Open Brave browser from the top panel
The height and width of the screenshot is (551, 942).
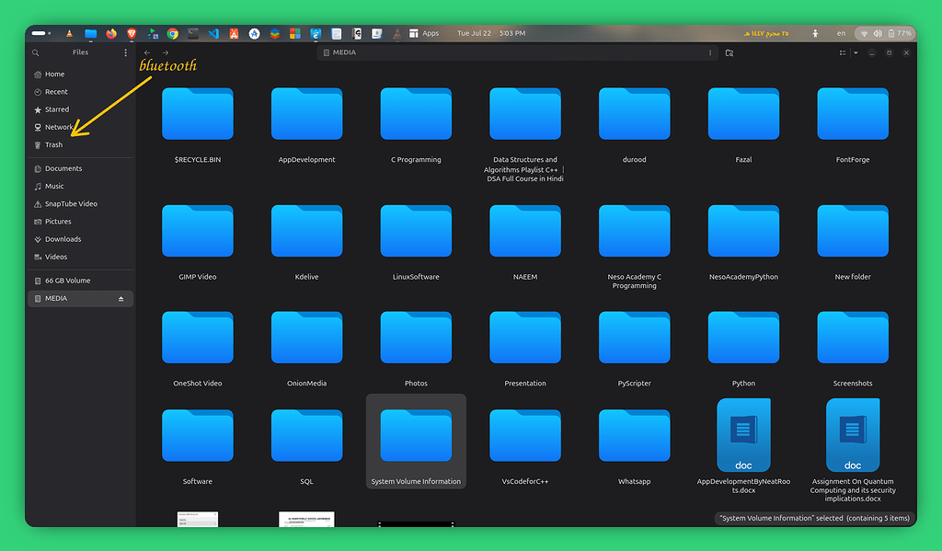pos(130,32)
